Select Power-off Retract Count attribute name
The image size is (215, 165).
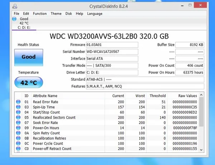point(52,149)
